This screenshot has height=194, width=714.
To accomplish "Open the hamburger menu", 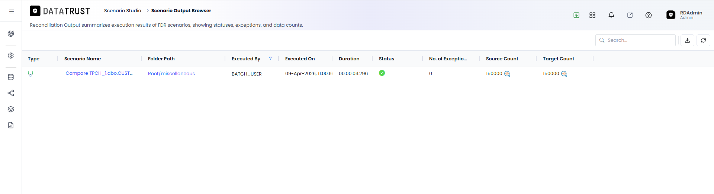I will [12, 11].
